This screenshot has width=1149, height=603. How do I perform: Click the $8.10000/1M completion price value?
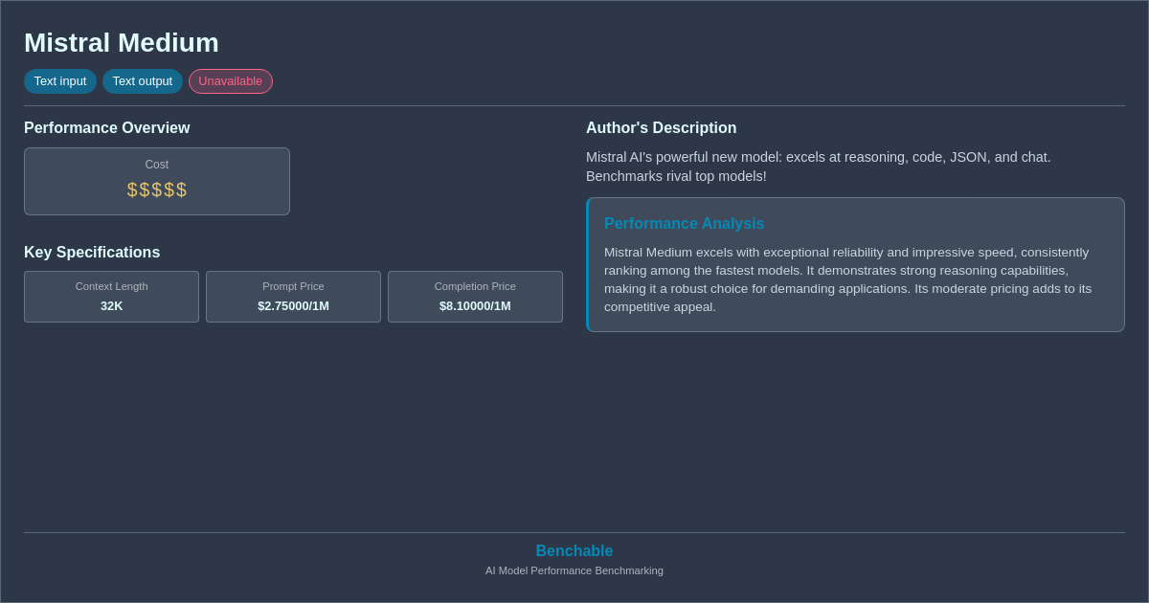pos(475,305)
